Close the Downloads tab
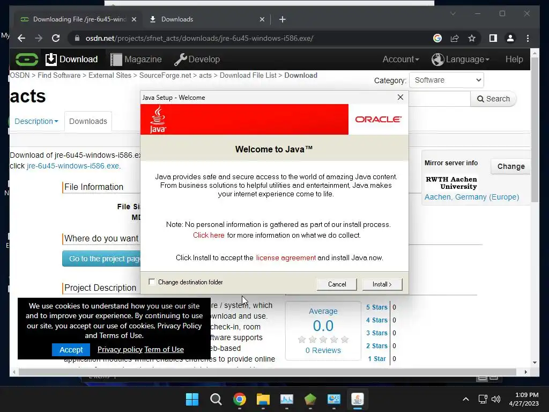The height and width of the screenshot is (412, 549). click(x=262, y=19)
